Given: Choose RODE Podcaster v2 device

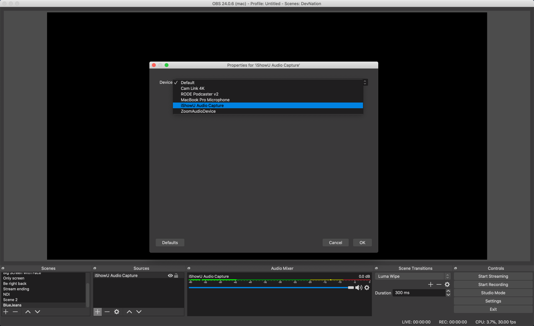Looking at the screenshot, I should coord(268,94).
